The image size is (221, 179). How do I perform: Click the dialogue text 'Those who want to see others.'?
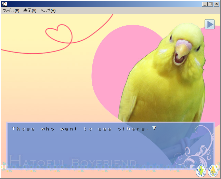(x=80, y=129)
